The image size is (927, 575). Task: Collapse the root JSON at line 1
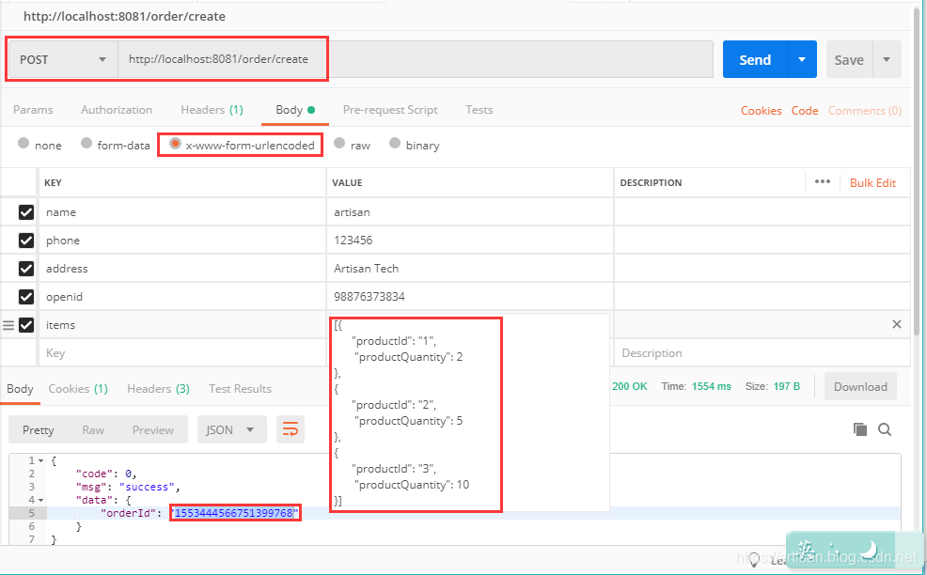pos(39,460)
